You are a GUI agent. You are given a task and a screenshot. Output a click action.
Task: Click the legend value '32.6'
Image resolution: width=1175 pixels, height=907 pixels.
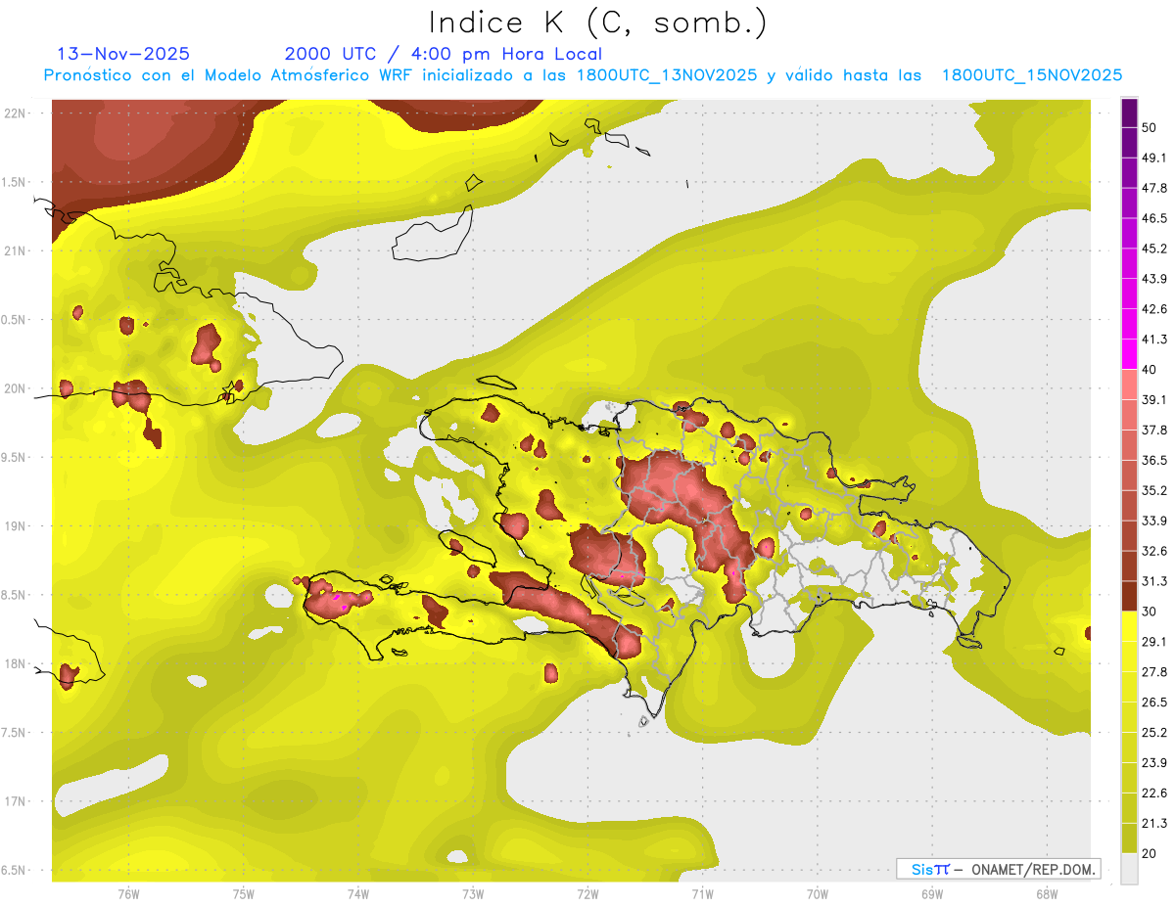coord(1154,551)
